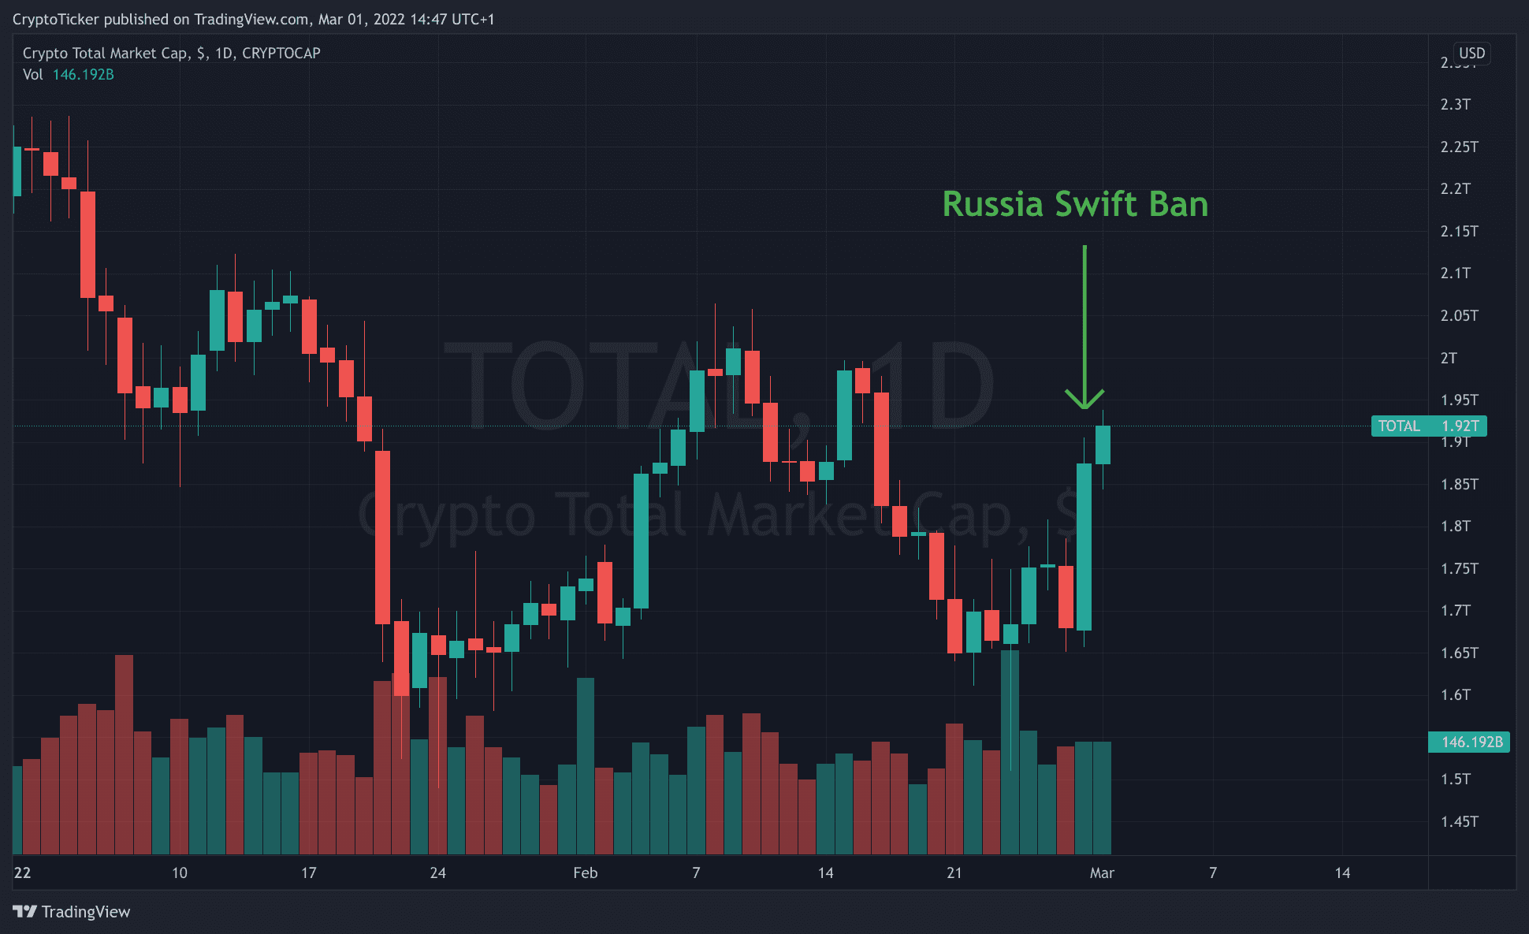Select the Feb label on time axis
Viewport: 1529px width, 934px height.
coord(585,873)
